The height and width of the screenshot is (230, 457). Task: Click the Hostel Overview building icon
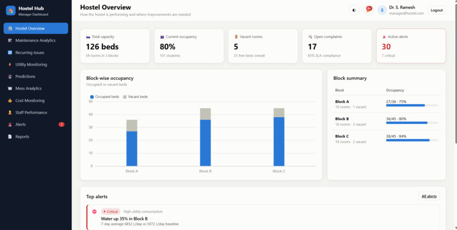tap(10, 28)
